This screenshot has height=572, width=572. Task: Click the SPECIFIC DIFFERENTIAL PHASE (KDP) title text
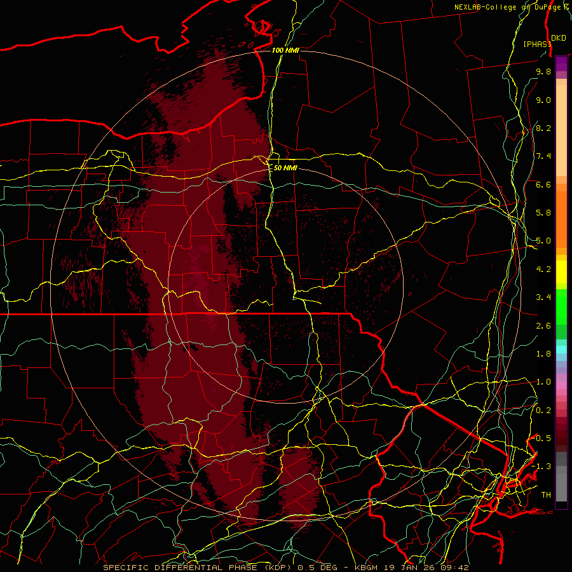197,568
